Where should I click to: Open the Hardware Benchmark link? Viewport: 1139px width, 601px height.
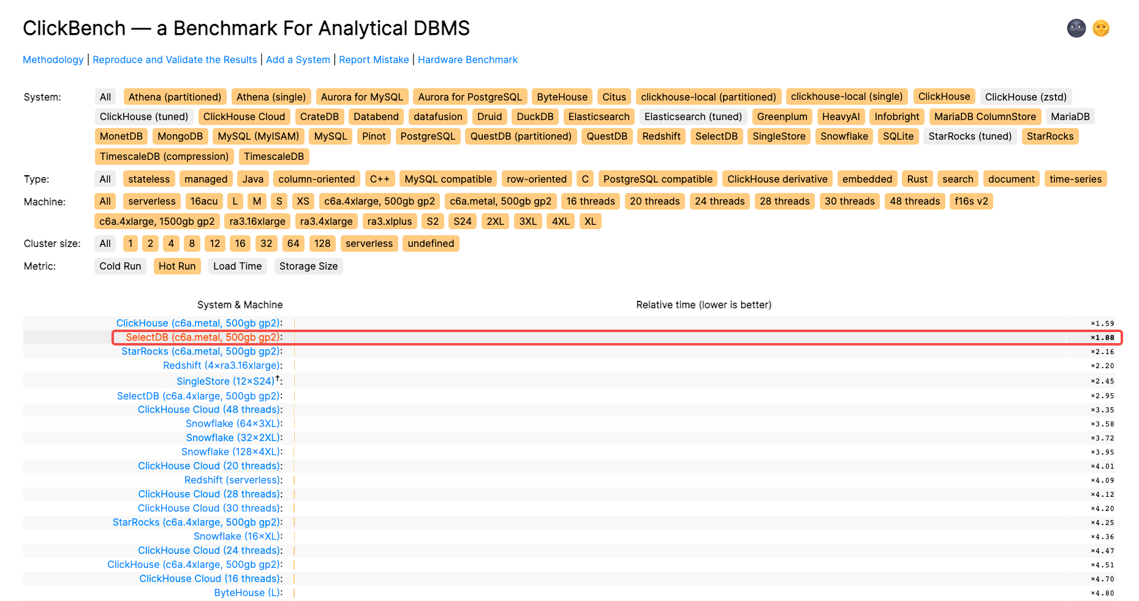point(467,59)
